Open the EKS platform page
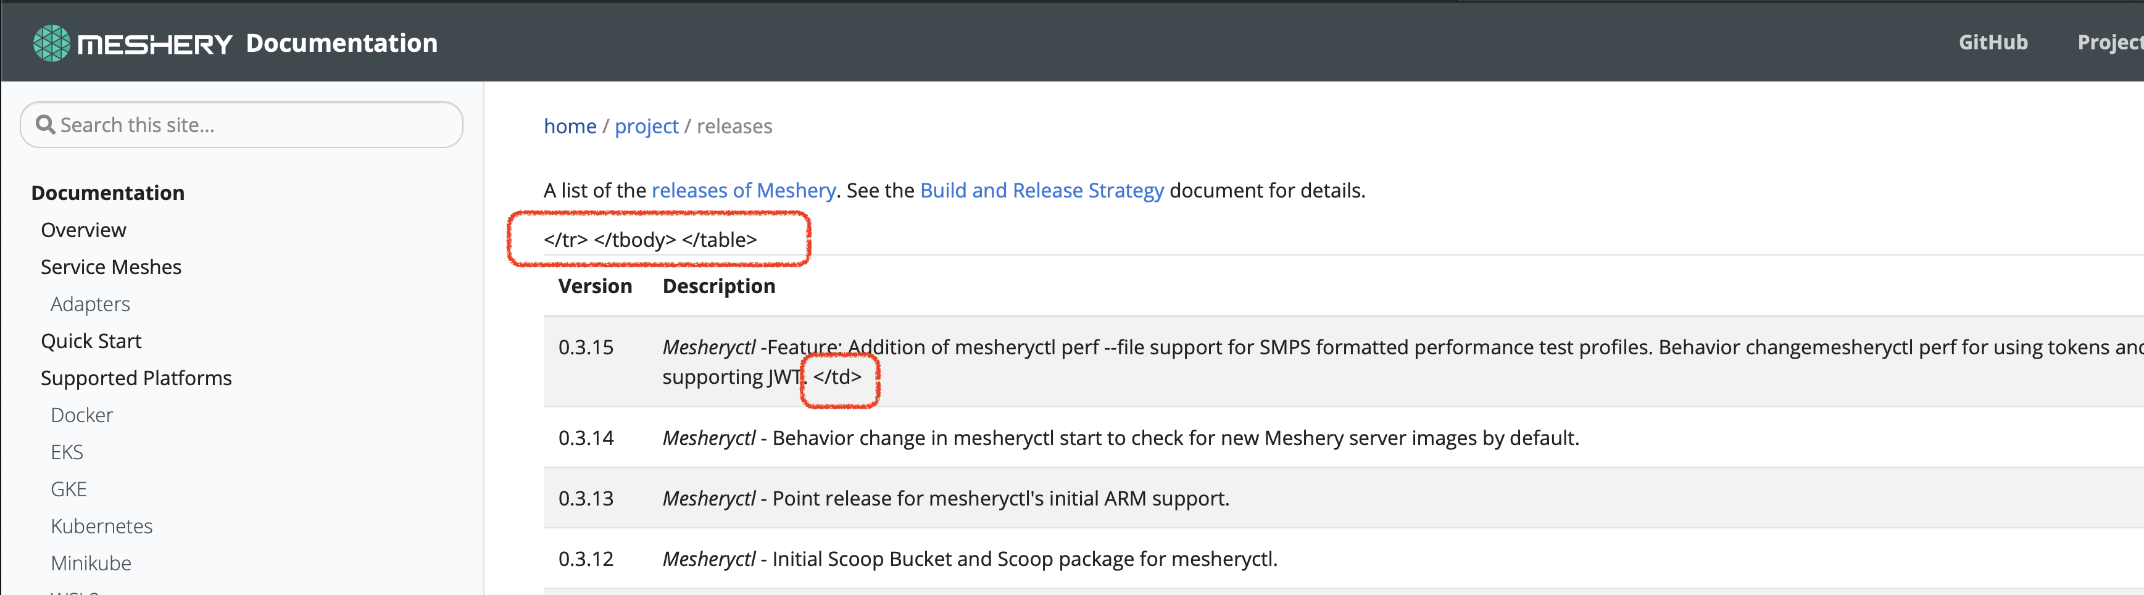 [67, 451]
